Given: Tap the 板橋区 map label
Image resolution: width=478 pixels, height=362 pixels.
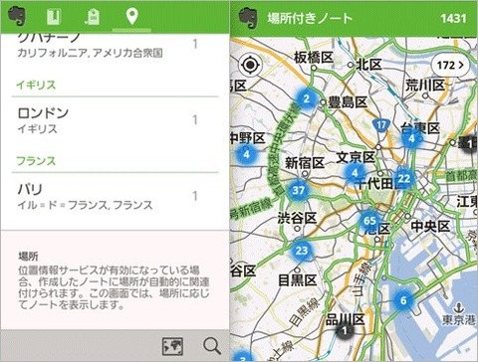Looking at the screenshot, I should (x=314, y=58).
